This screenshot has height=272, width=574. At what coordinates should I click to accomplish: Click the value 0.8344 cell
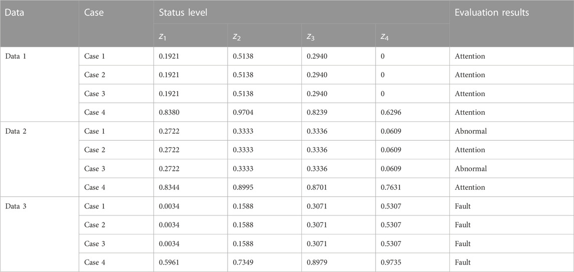[x=190, y=187]
